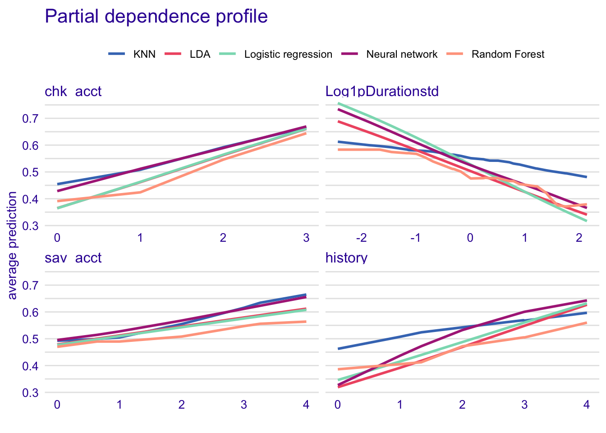The width and height of the screenshot is (606, 433).
Task: Click the purple Neural network legend swatch
Action: [349, 54]
